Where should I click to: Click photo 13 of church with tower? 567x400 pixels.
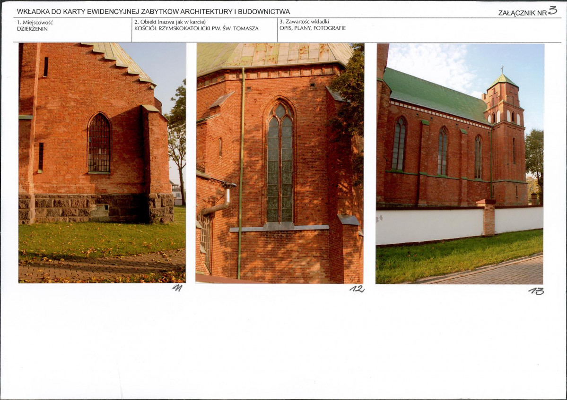460,163
